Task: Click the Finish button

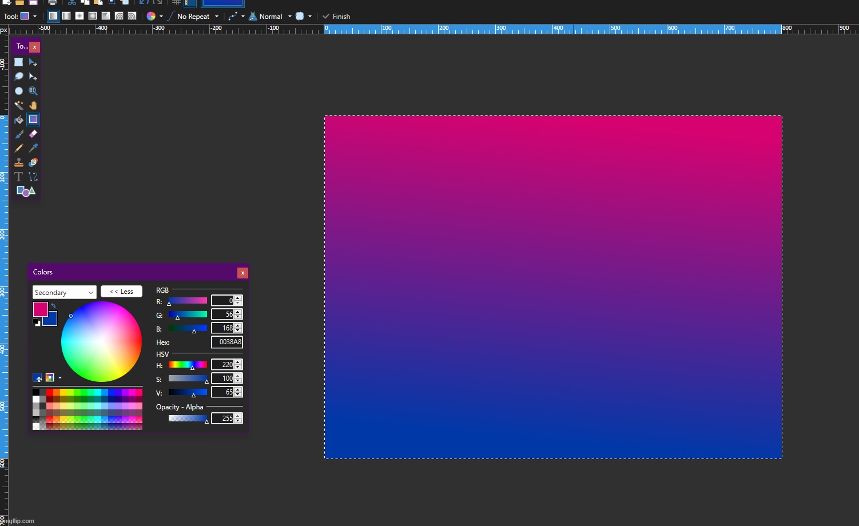Action: (x=336, y=17)
